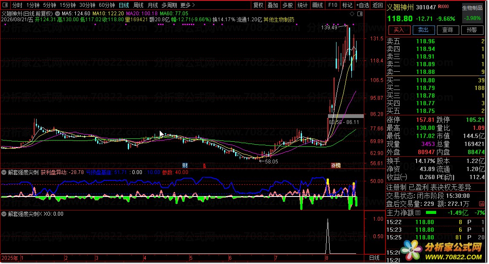Click the 其他生物制药 industry link
489x264 pixels.
tap(279, 20)
